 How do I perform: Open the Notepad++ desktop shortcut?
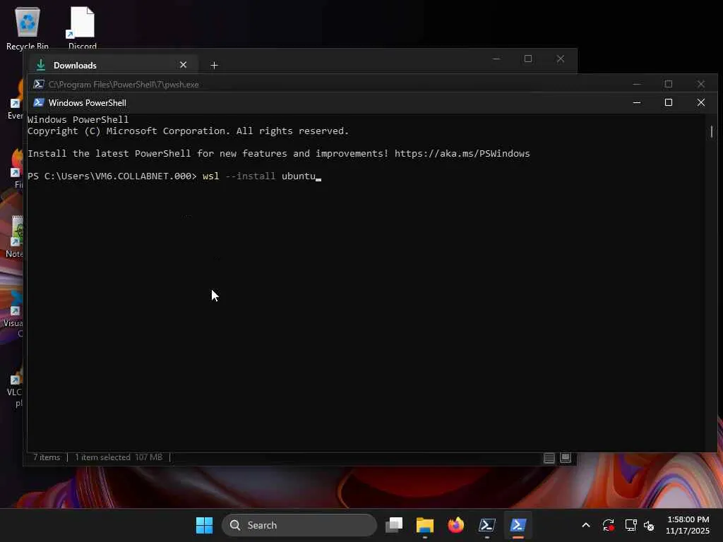(14, 236)
